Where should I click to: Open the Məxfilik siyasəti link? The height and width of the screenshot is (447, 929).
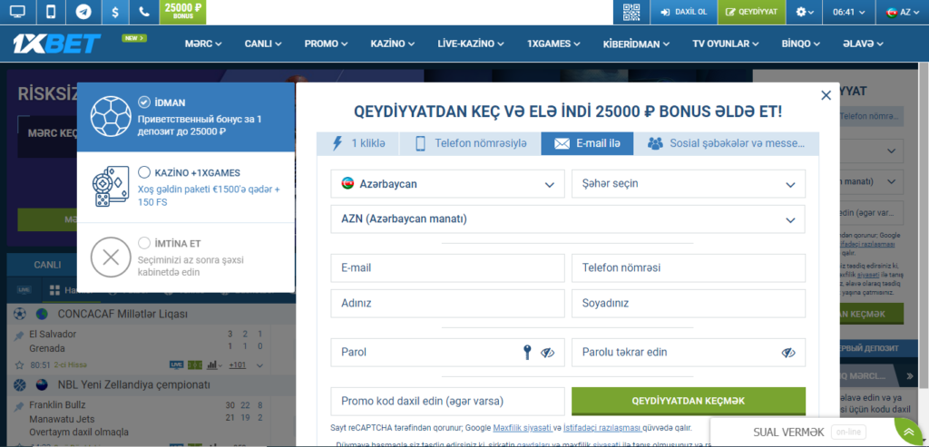coord(522,427)
